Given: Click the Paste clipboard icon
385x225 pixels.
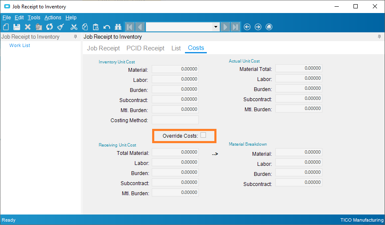Looking at the screenshot, I should pos(96,27).
